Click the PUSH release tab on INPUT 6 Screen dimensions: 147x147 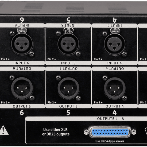click(x=22, y=30)
